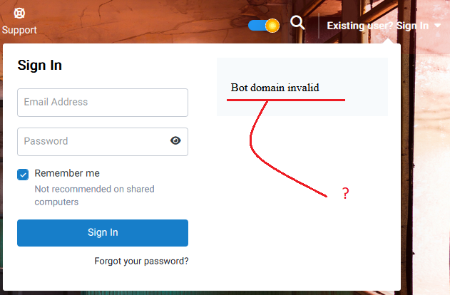Expand the Sign In dropdown arrow
Image resolution: width=450 pixels, height=295 pixels.
pyautogui.click(x=437, y=26)
